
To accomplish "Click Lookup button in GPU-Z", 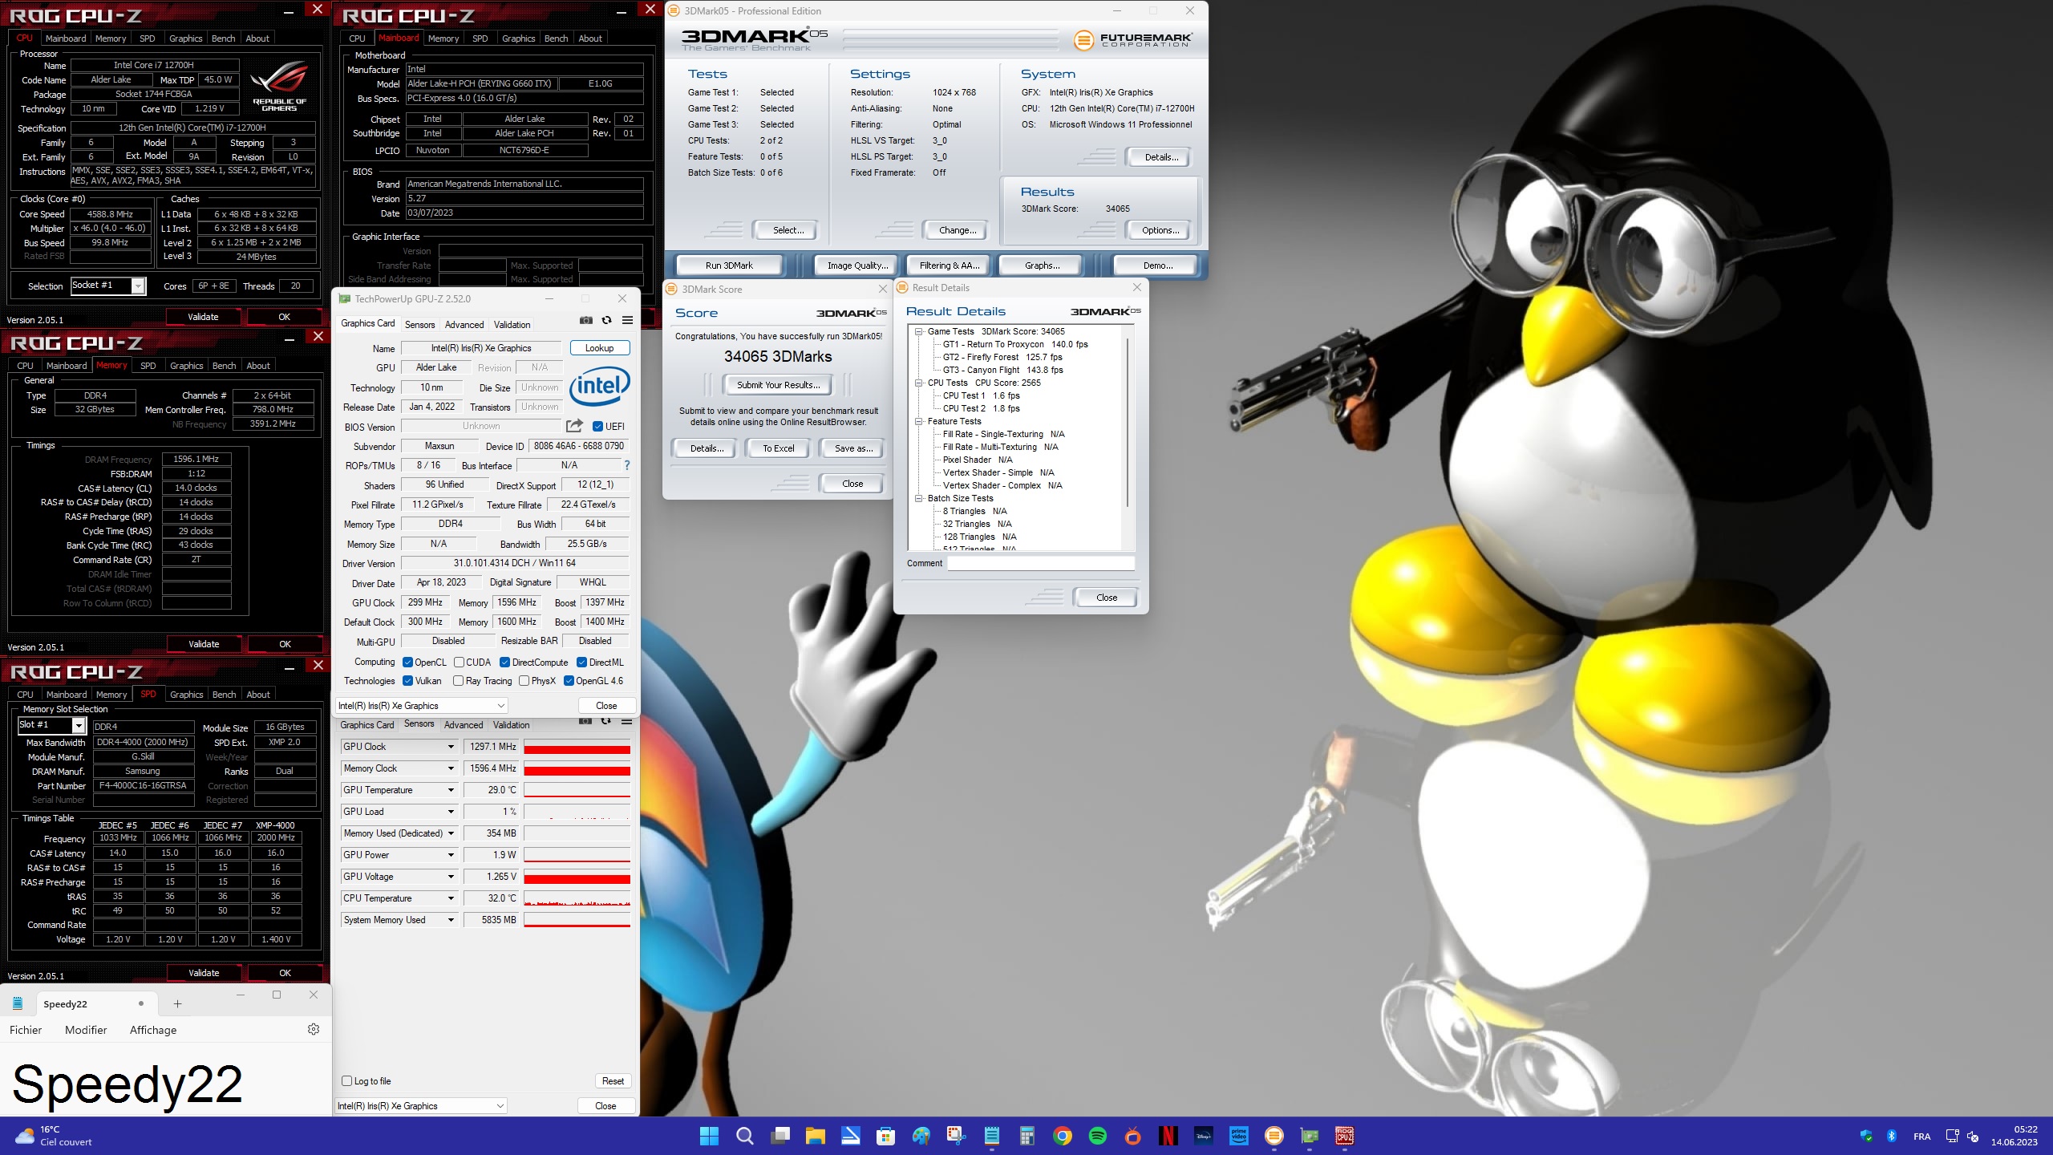I will [599, 348].
